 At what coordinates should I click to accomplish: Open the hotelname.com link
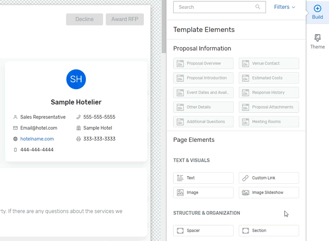[37, 139]
